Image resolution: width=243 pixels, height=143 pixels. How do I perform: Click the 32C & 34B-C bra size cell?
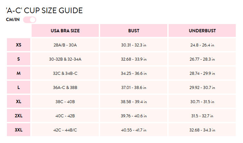tap(65, 73)
